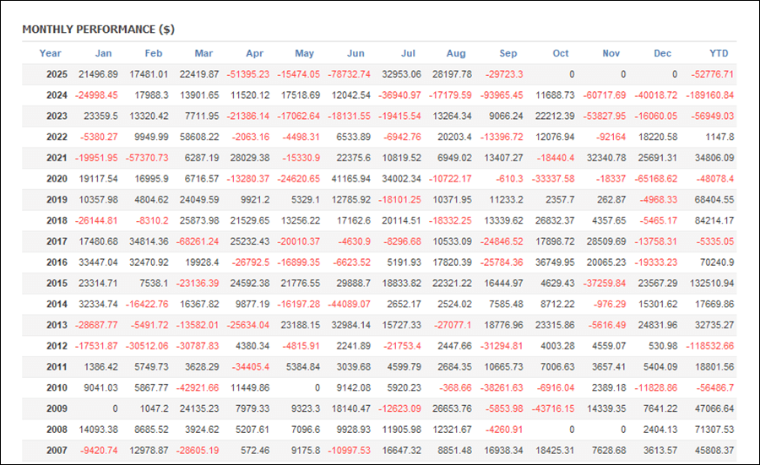Select the -68261.24 March 2017 cell
Screen dimensions: 760x465
pyautogui.click(x=194, y=241)
